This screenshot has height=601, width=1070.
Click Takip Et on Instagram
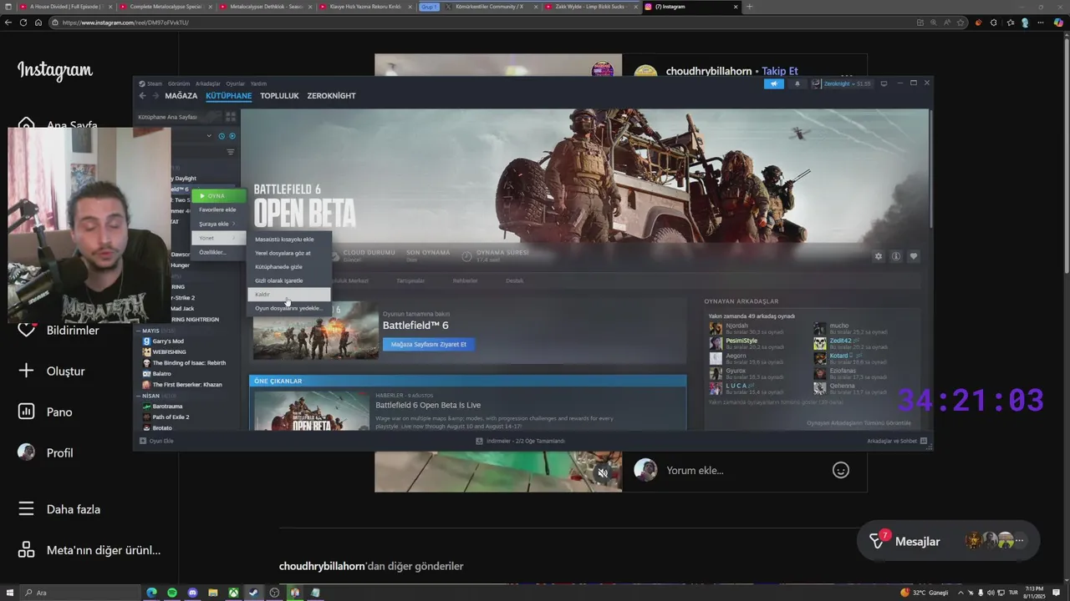click(x=780, y=72)
